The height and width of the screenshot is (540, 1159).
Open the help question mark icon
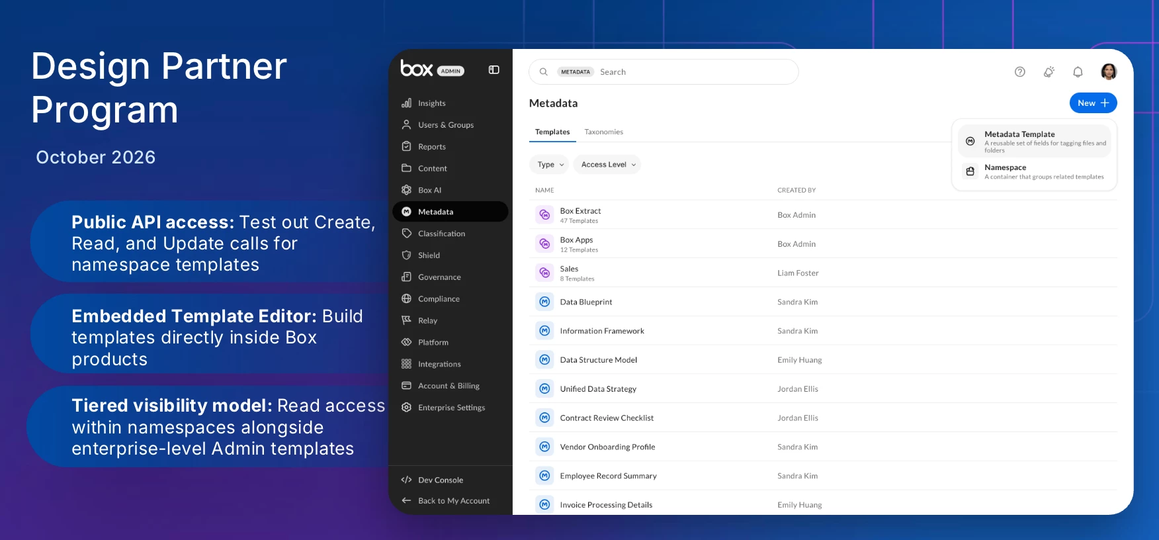coord(1019,71)
